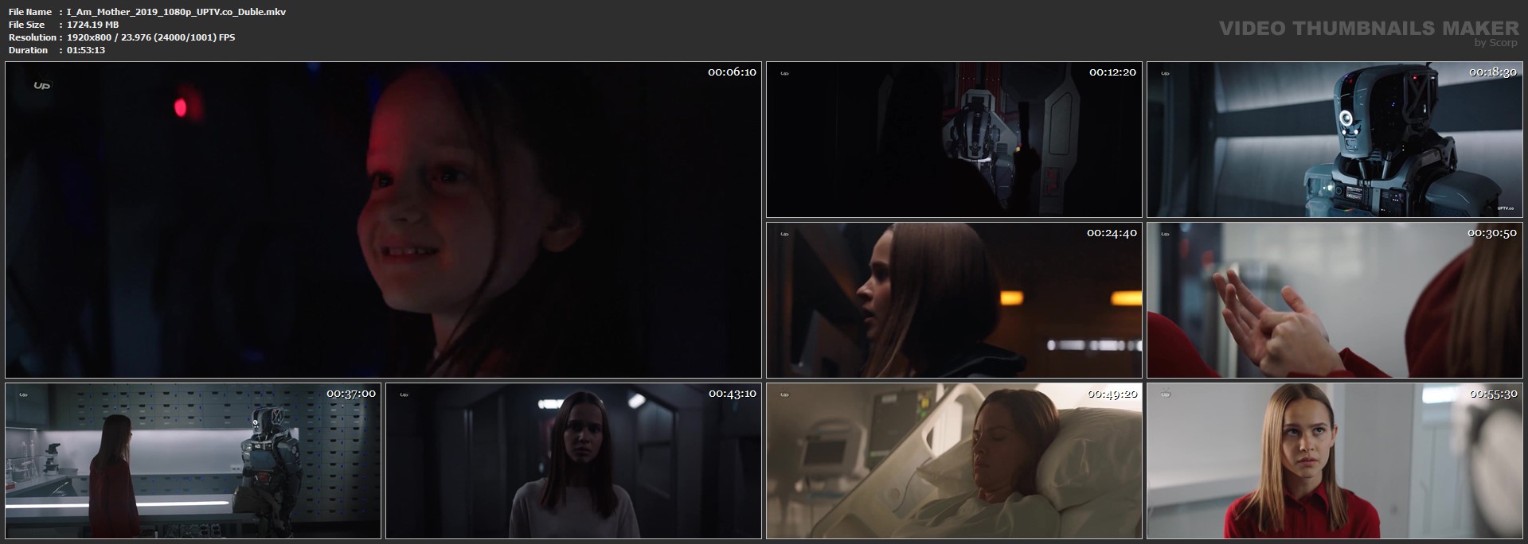1528x544 pixels.
Task: Open the thumbnail stamped 00:12:20
Action: click(954, 139)
